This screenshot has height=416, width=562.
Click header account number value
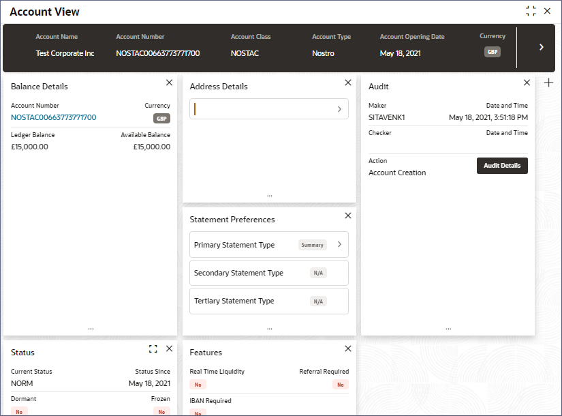pos(158,53)
